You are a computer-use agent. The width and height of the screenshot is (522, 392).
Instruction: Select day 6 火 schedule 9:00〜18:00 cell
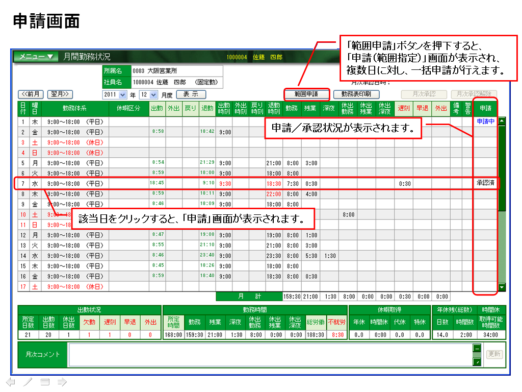tap(75, 174)
